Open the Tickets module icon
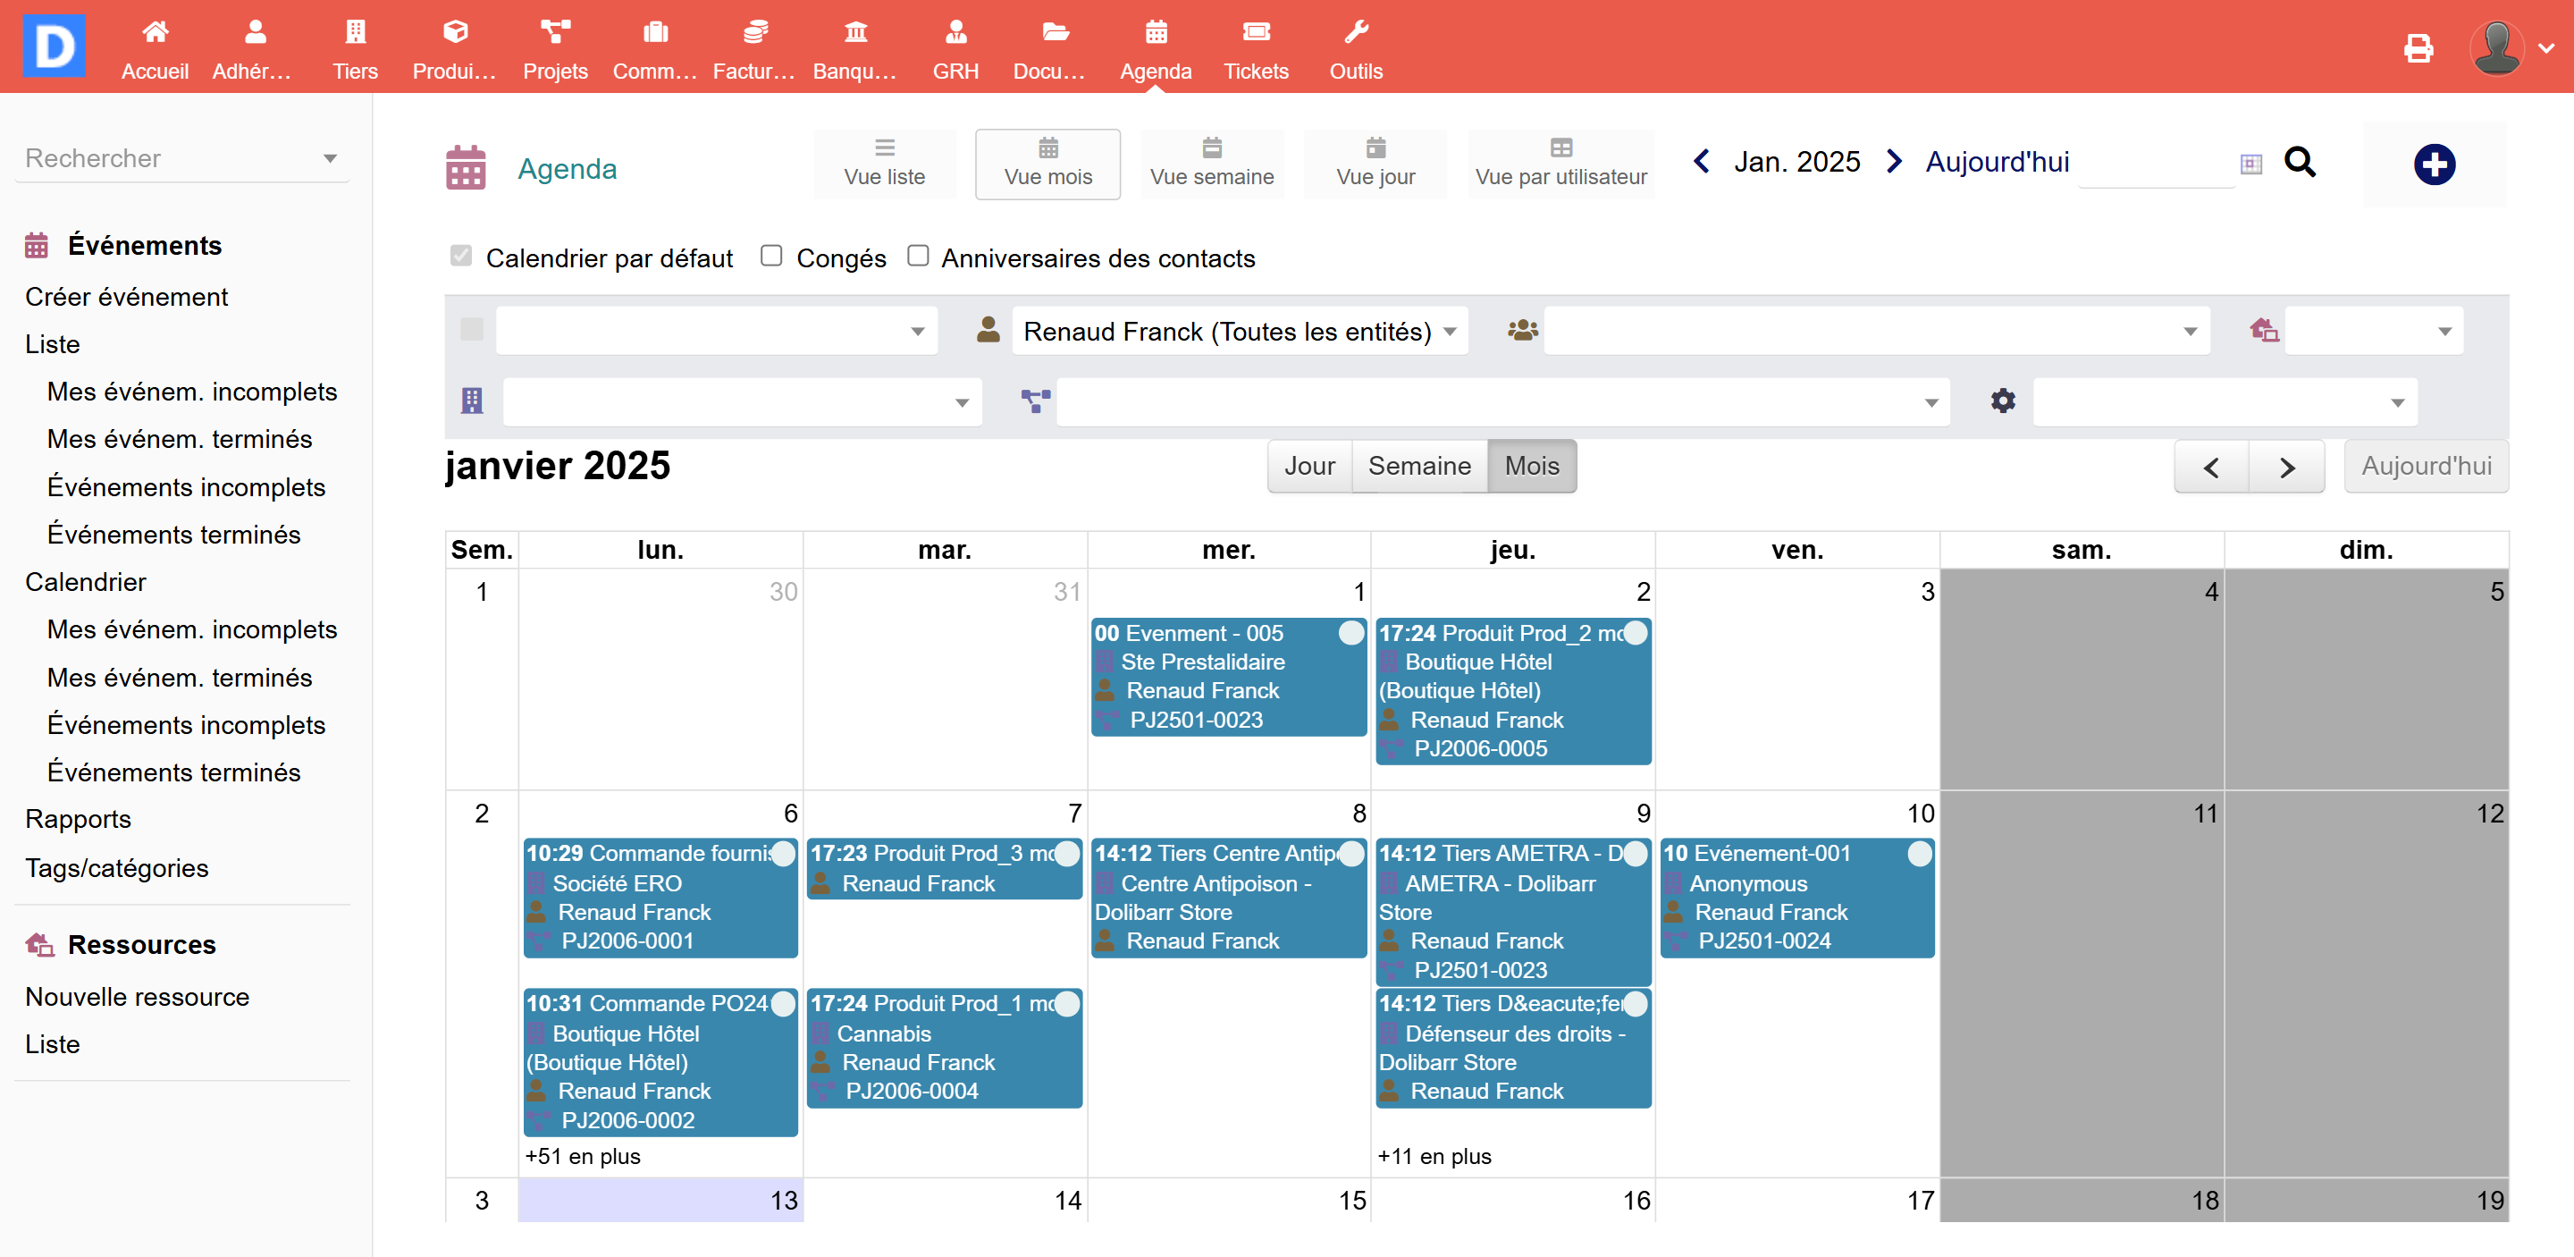 tap(1255, 33)
